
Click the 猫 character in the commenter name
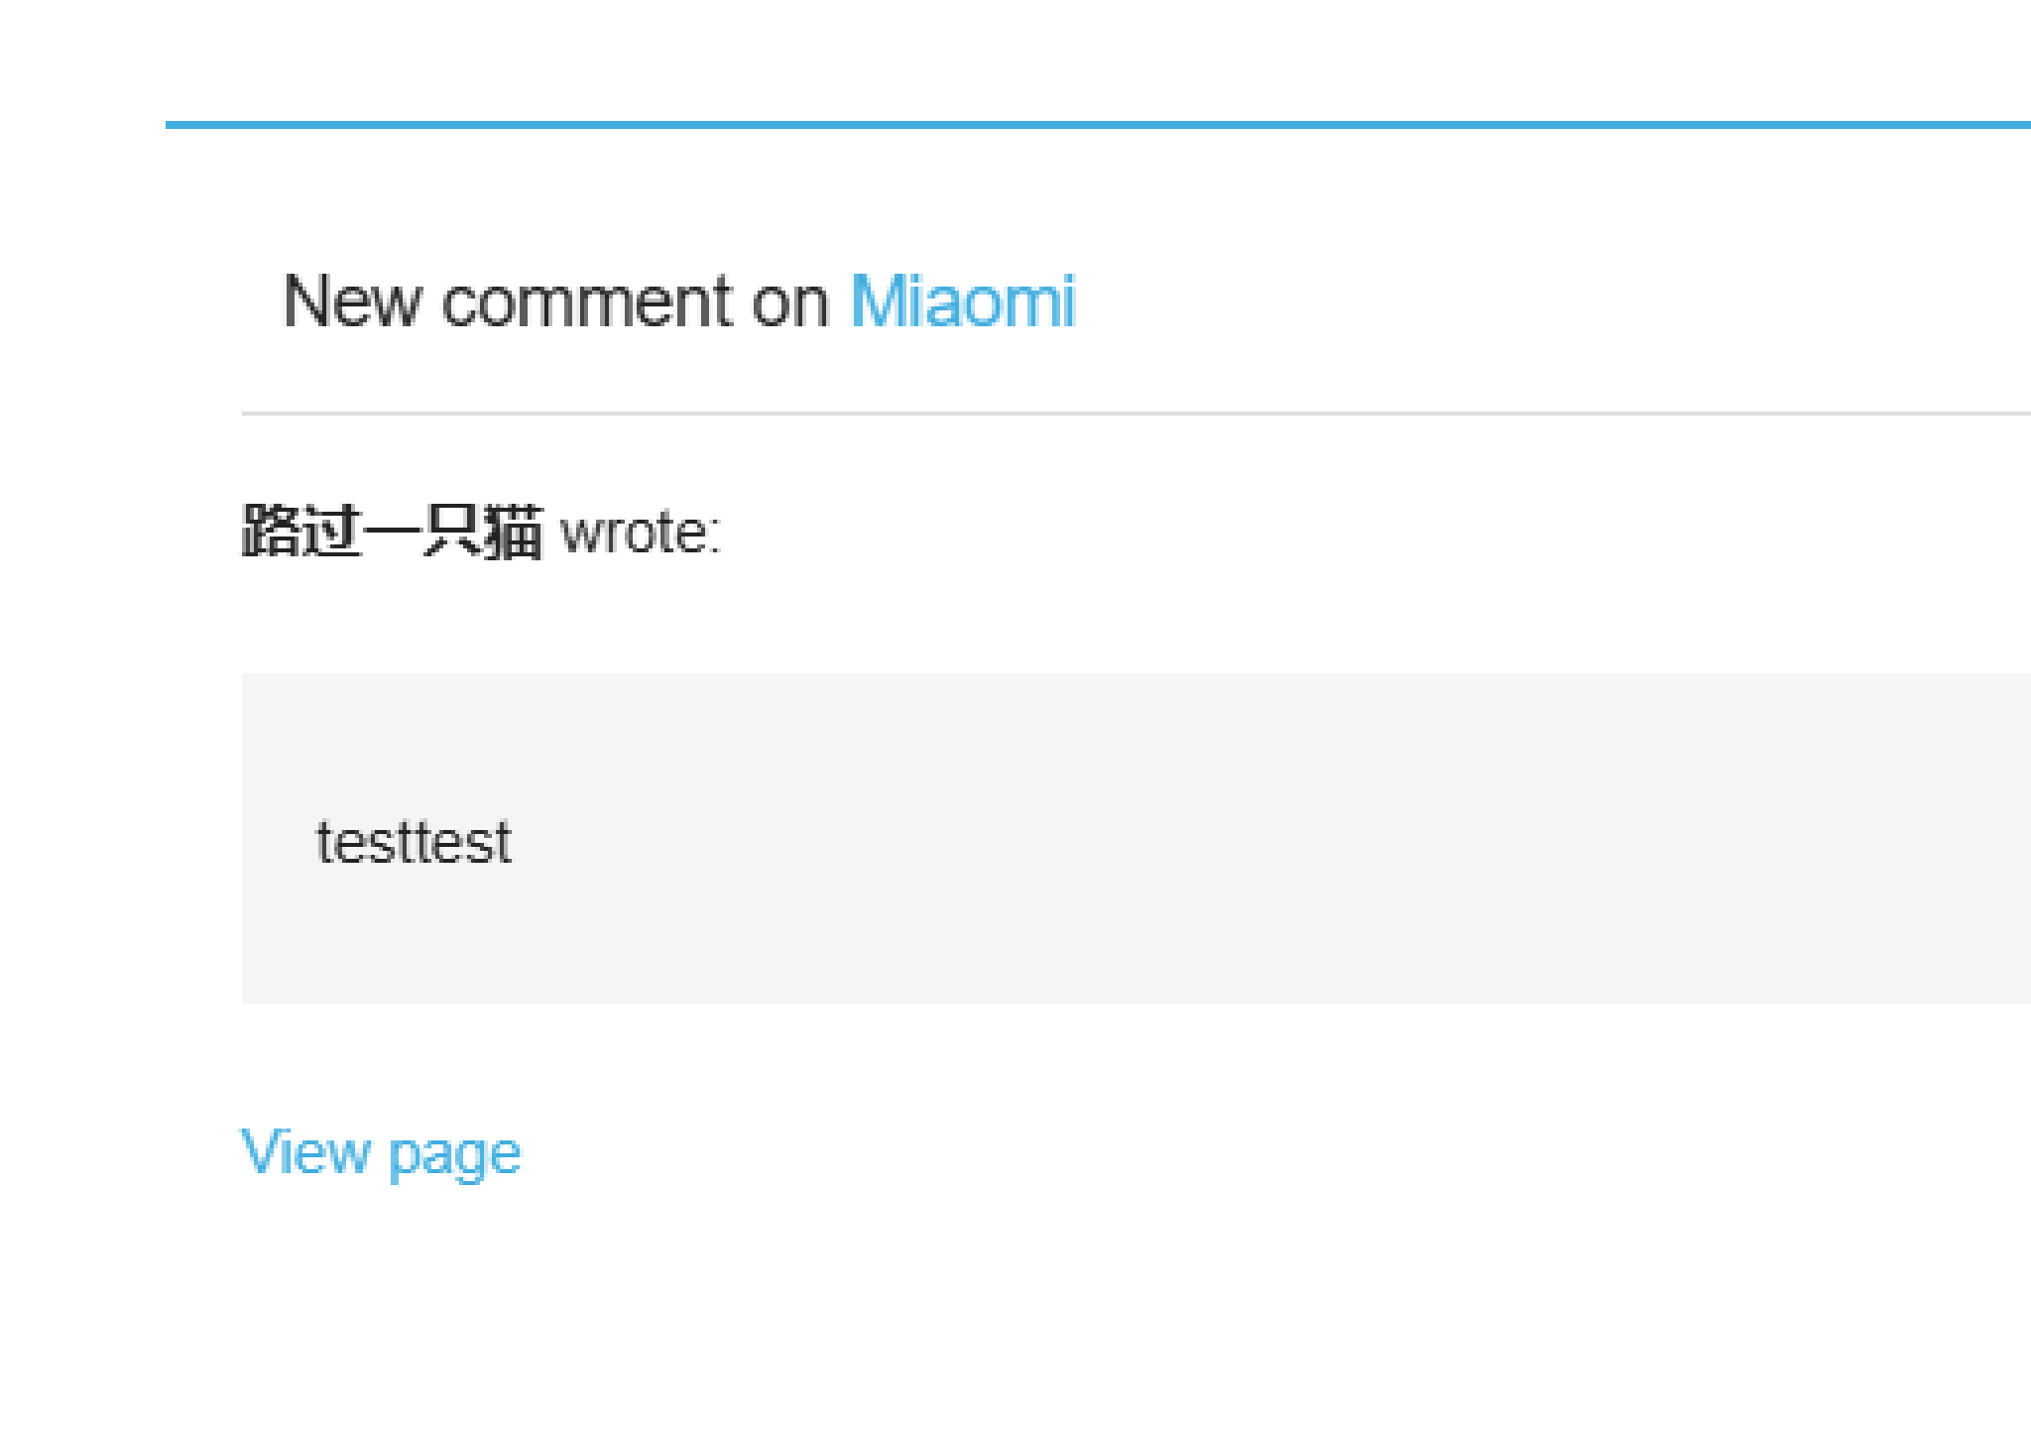click(514, 532)
